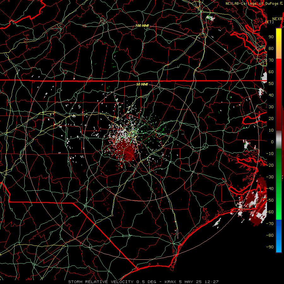Viewport: 284px width, 284px height.
Task: Click the 'STORM RELATIVE VELOCITY 0.5 DEG' caption
Action: click(x=112, y=282)
